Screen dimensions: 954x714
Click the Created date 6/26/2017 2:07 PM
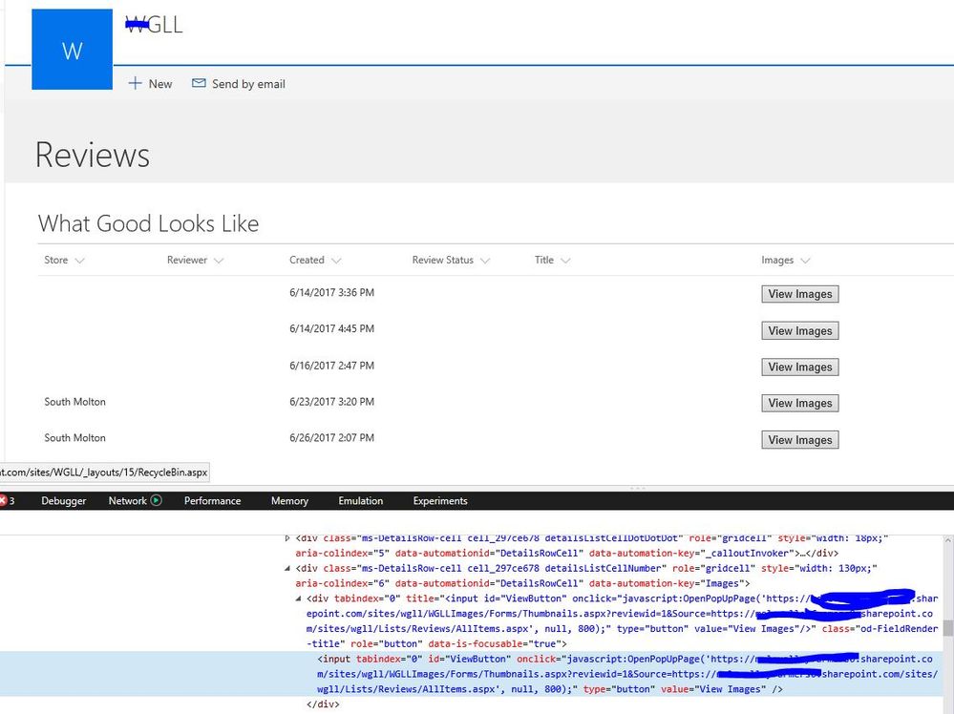pos(331,438)
